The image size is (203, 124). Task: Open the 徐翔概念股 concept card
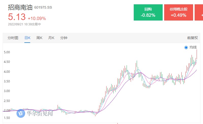(178, 12)
